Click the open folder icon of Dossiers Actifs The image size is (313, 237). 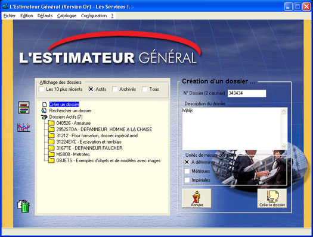(x=44, y=117)
